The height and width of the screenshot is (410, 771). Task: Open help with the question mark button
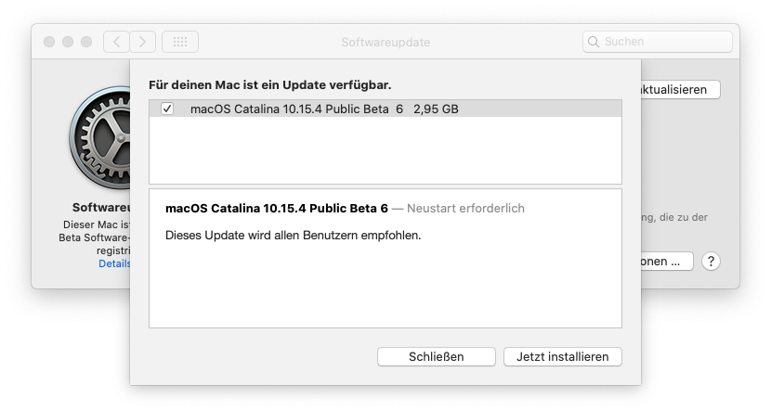click(x=712, y=262)
